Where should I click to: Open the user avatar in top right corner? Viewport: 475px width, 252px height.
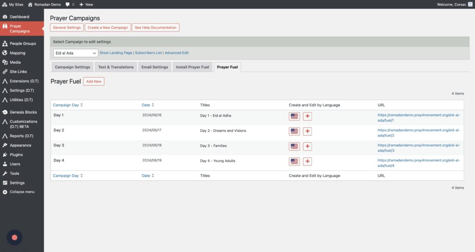(469, 4)
